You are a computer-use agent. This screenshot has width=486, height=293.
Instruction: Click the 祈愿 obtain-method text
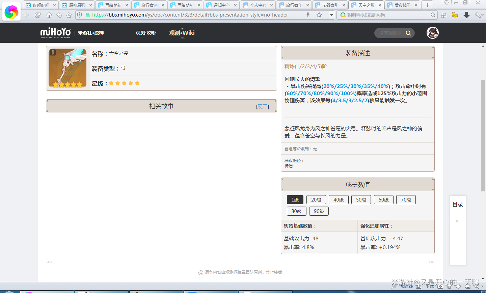coord(289,166)
